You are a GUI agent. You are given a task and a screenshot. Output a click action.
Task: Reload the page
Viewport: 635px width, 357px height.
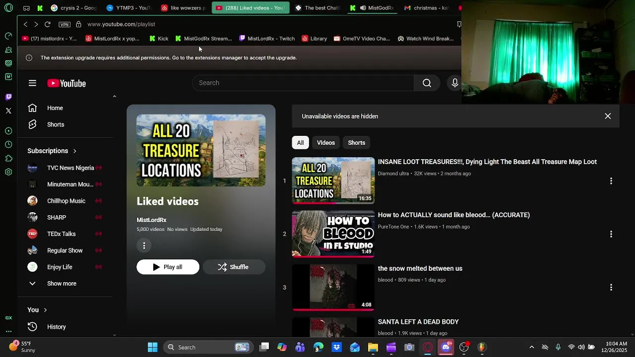47,24
